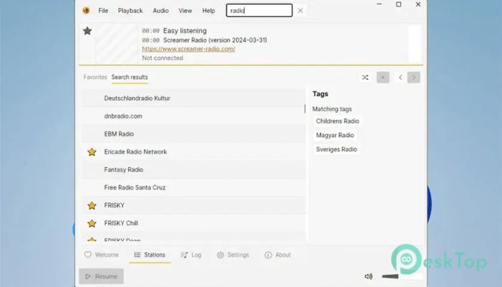
Task: Go to previous page with left chevron
Action: point(400,77)
